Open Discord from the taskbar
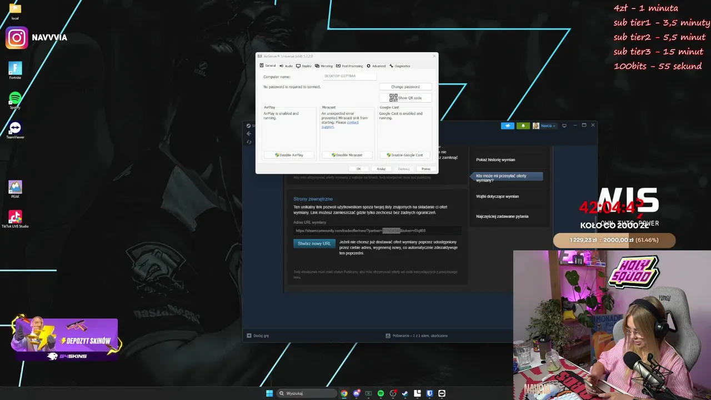The height and width of the screenshot is (400, 711). 357,393
